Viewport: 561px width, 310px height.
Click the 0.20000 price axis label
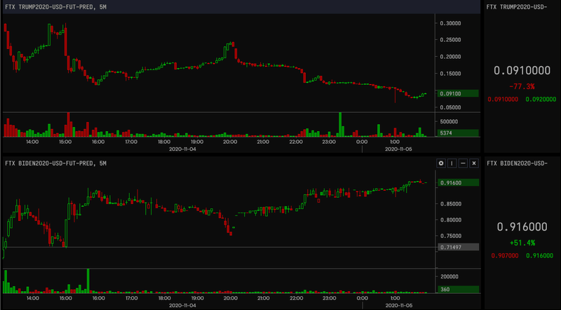(x=450, y=57)
